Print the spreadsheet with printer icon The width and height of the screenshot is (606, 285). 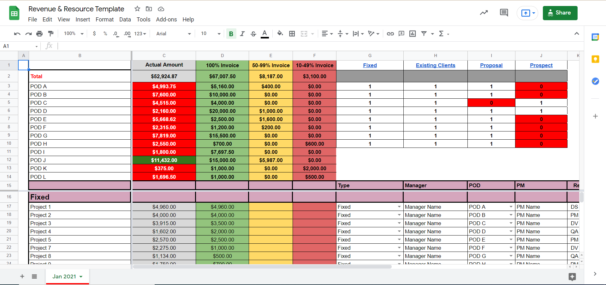39,34
